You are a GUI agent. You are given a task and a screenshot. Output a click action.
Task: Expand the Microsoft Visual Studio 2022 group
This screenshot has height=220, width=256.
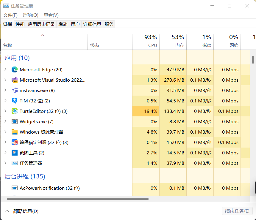point(6,80)
